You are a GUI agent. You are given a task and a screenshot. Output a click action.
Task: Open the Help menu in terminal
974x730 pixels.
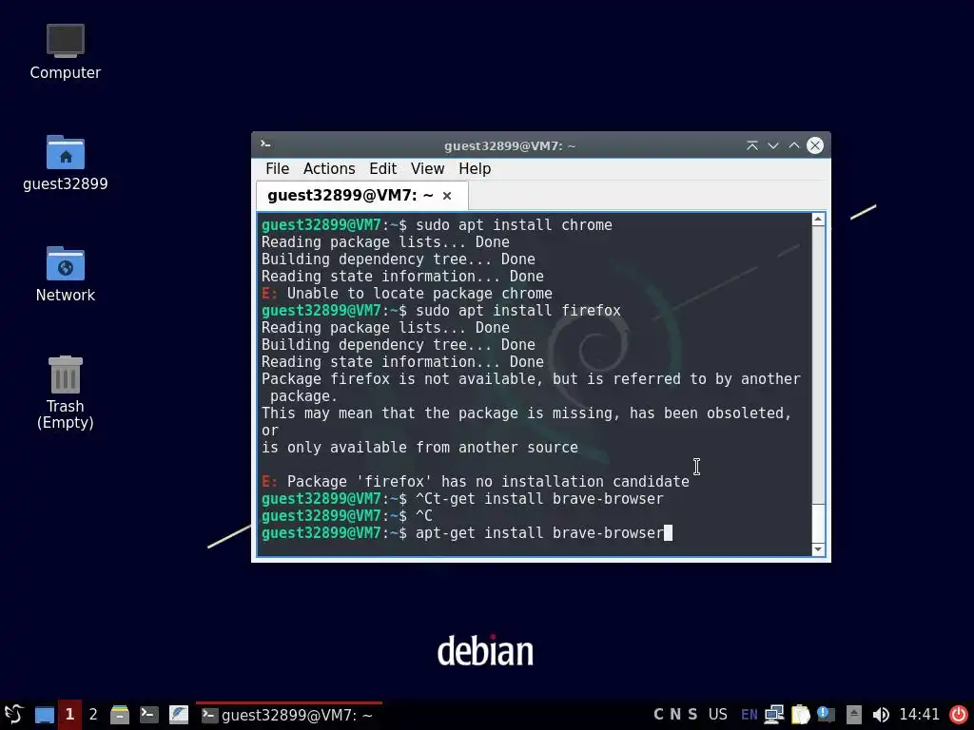pyautogui.click(x=475, y=169)
